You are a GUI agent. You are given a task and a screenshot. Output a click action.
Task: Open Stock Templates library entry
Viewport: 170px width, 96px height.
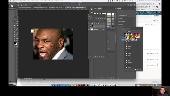pos(126,21)
